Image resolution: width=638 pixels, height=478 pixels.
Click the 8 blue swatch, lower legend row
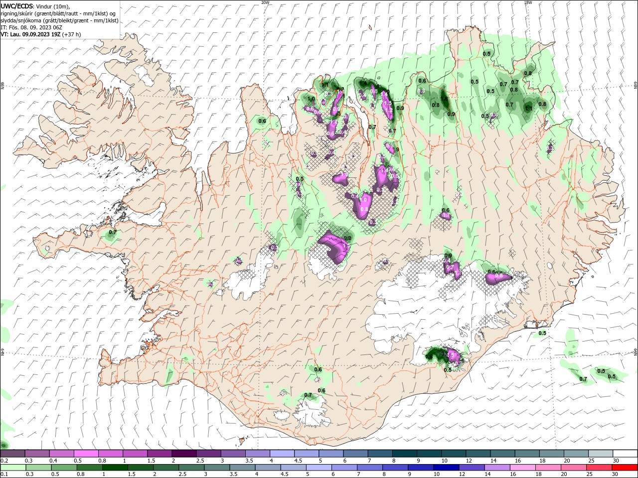click(395, 468)
